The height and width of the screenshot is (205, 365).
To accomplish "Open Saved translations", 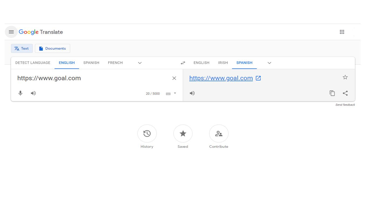I will coord(183,137).
